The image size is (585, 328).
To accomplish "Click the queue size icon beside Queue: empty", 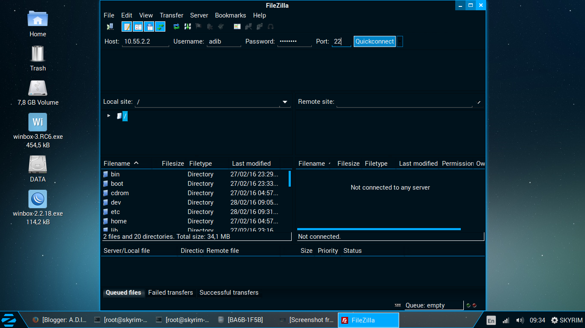I will [x=398, y=305].
